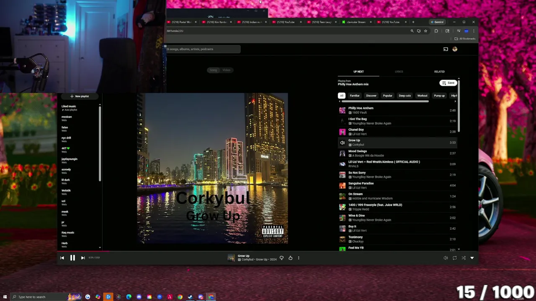
Task: Play On Stream by reGGie
Action: point(397,196)
